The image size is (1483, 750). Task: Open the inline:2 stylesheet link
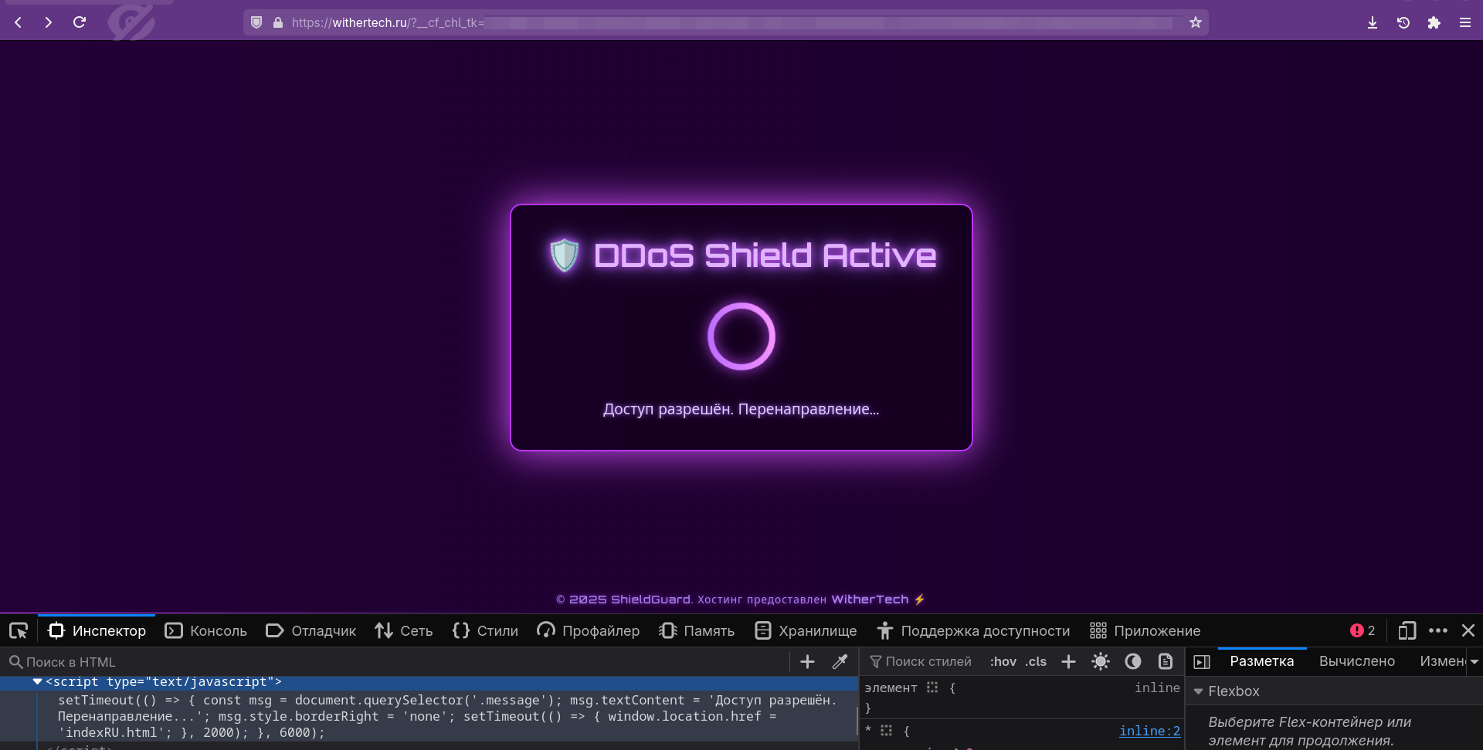pyautogui.click(x=1149, y=731)
